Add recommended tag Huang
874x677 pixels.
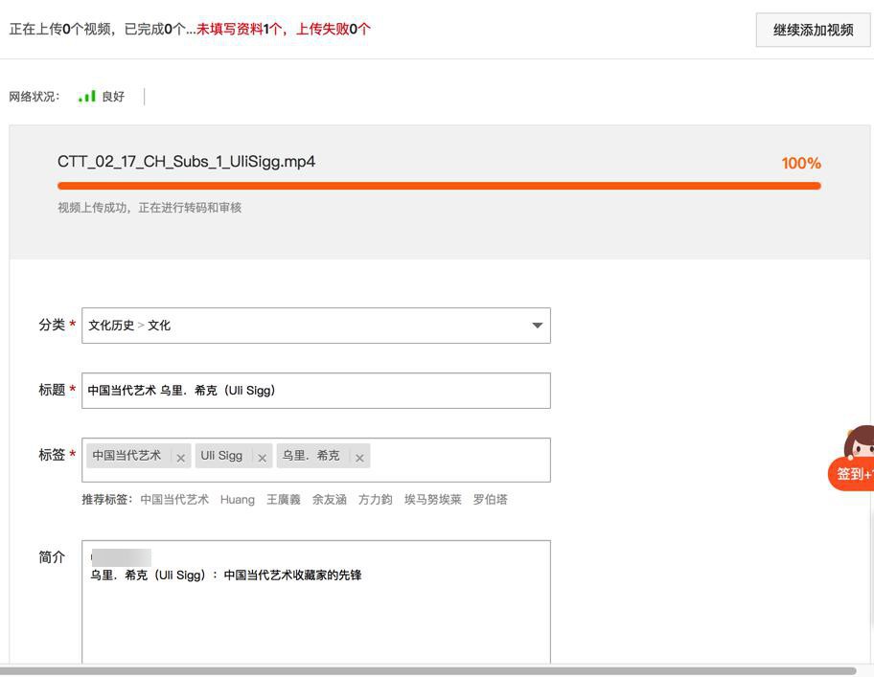[238, 500]
